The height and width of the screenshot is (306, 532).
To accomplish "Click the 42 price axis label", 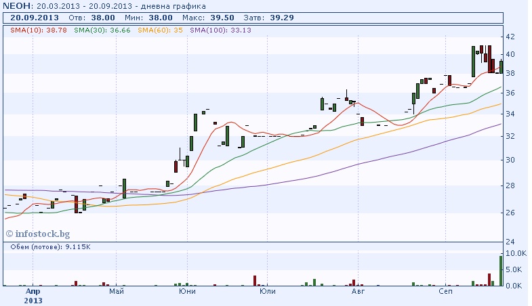I will pos(510,37).
